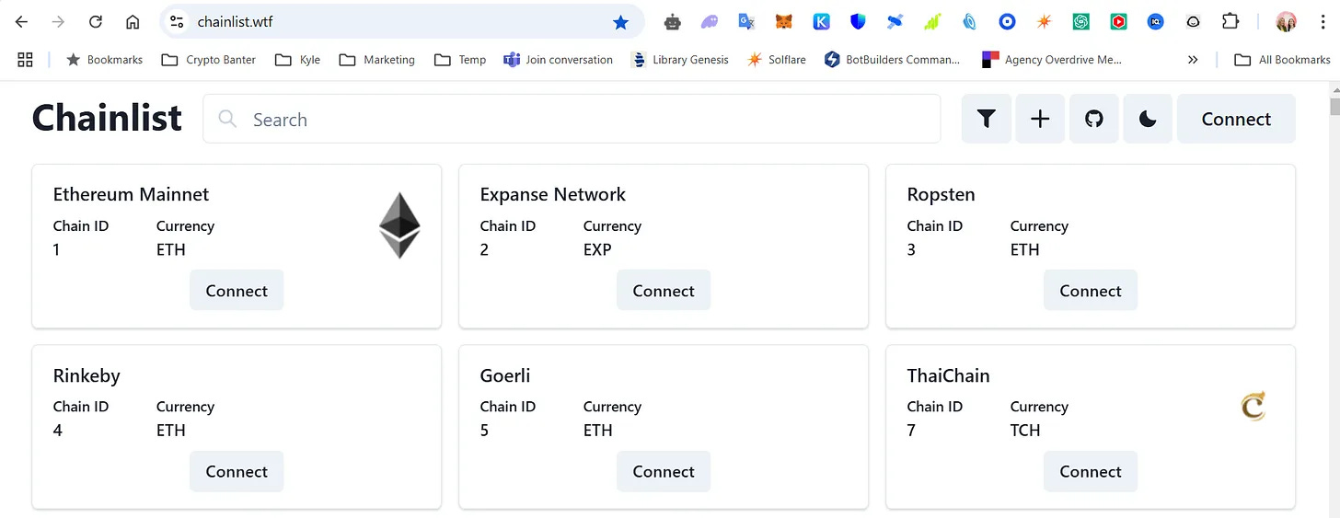Reload the page with the refresh icon
The width and height of the screenshot is (1340, 518).
96,22
